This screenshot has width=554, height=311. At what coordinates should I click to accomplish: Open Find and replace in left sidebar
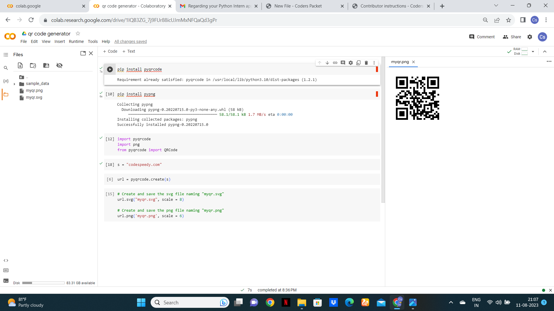click(6, 68)
